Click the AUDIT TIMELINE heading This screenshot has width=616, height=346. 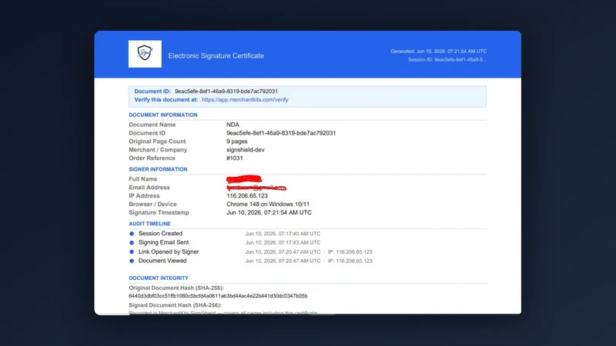point(149,224)
